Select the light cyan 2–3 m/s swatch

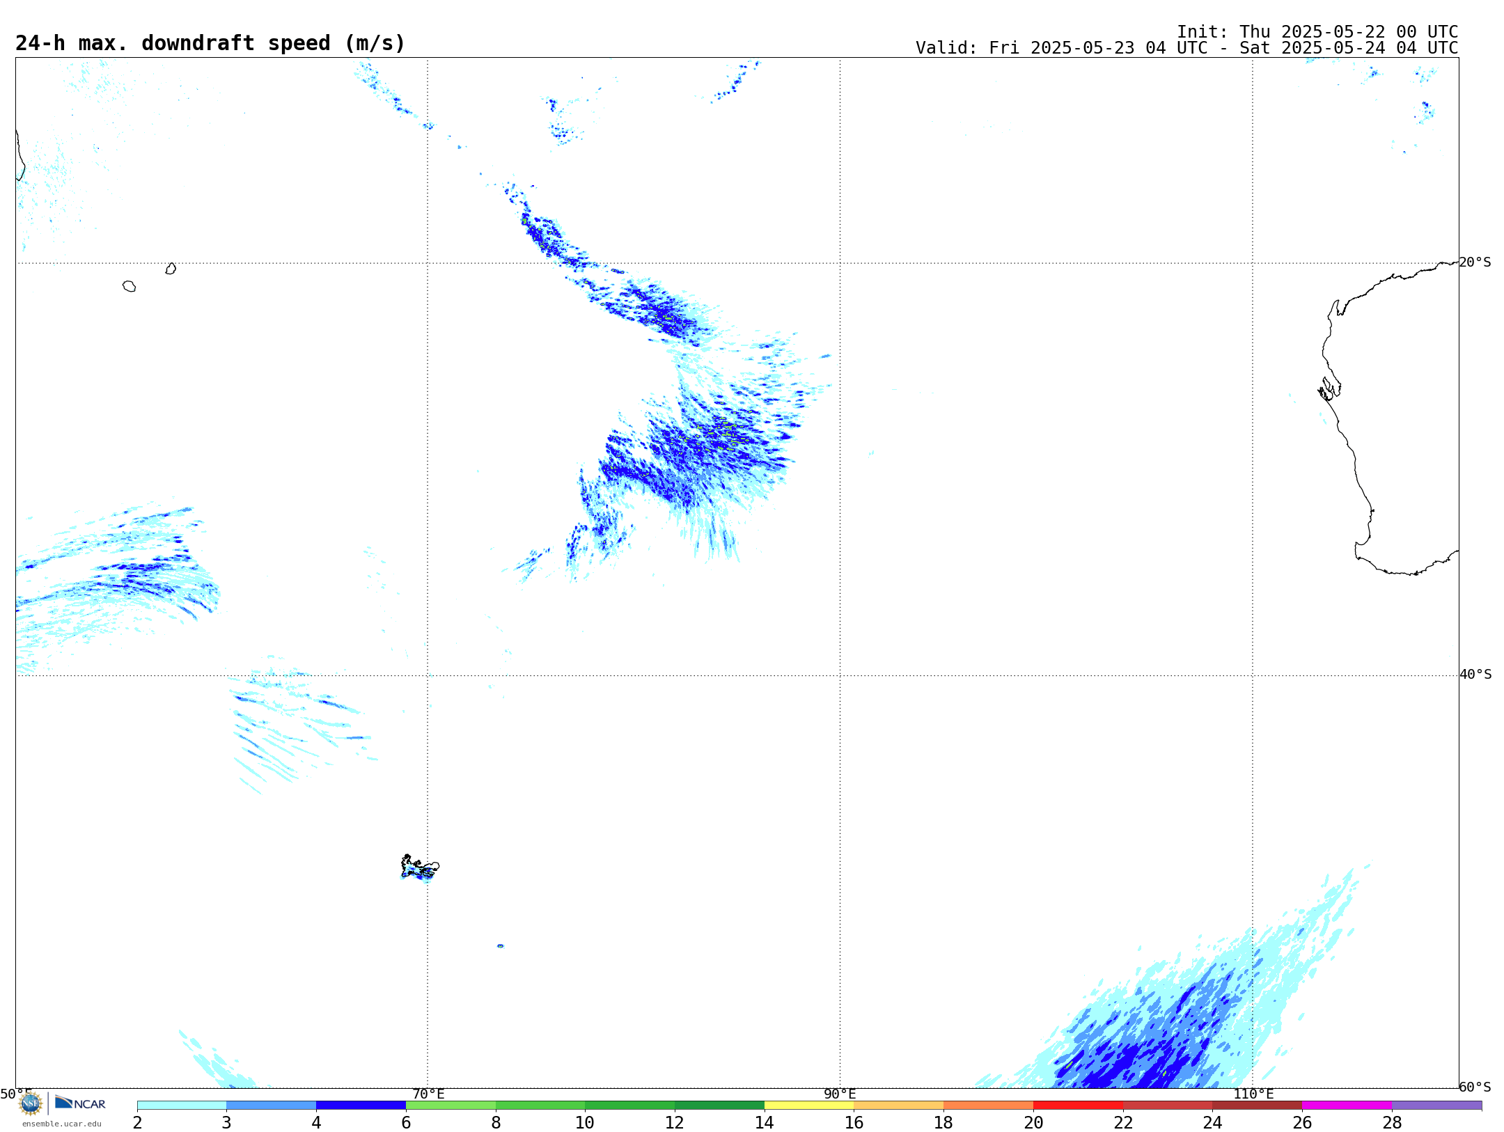click(182, 1106)
